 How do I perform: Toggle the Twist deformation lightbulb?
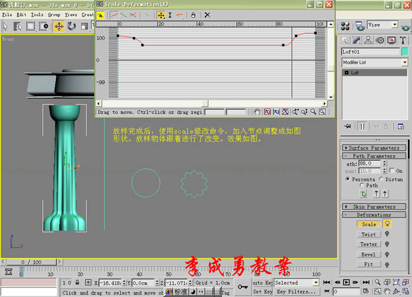(387, 234)
